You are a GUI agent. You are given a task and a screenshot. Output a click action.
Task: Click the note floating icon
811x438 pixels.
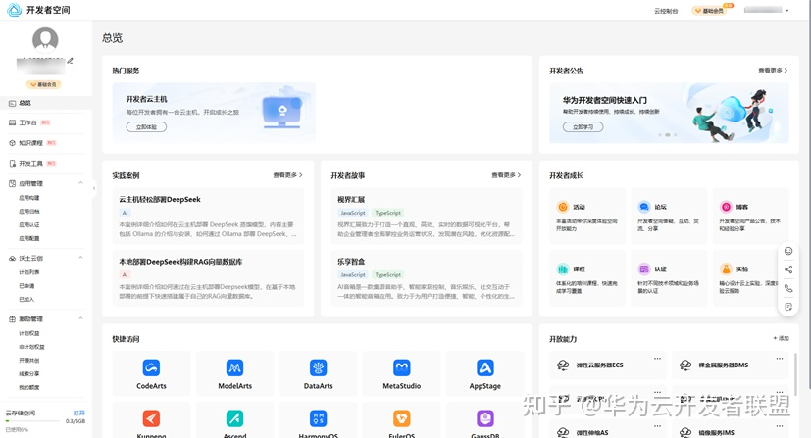pos(788,307)
